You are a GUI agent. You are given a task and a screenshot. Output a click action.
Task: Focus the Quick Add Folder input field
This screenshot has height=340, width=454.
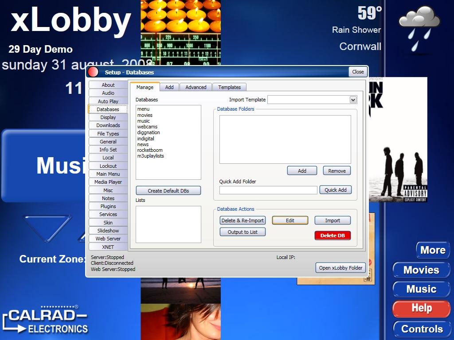click(268, 190)
